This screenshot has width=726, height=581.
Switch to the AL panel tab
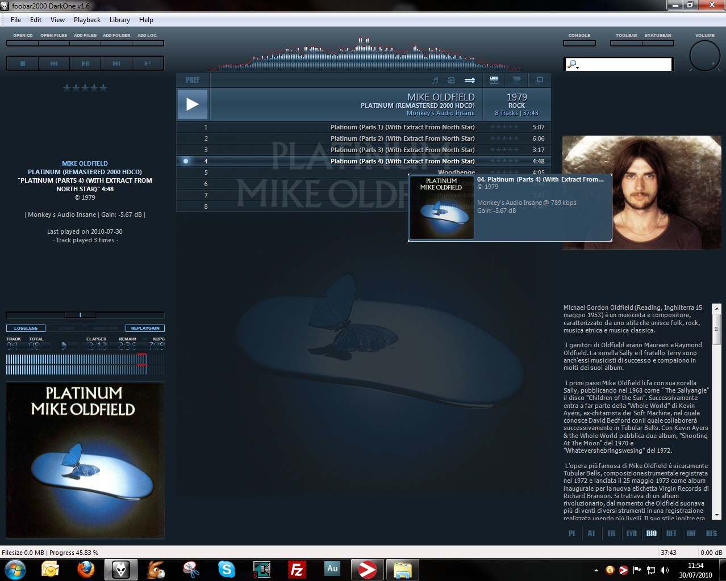pos(591,533)
